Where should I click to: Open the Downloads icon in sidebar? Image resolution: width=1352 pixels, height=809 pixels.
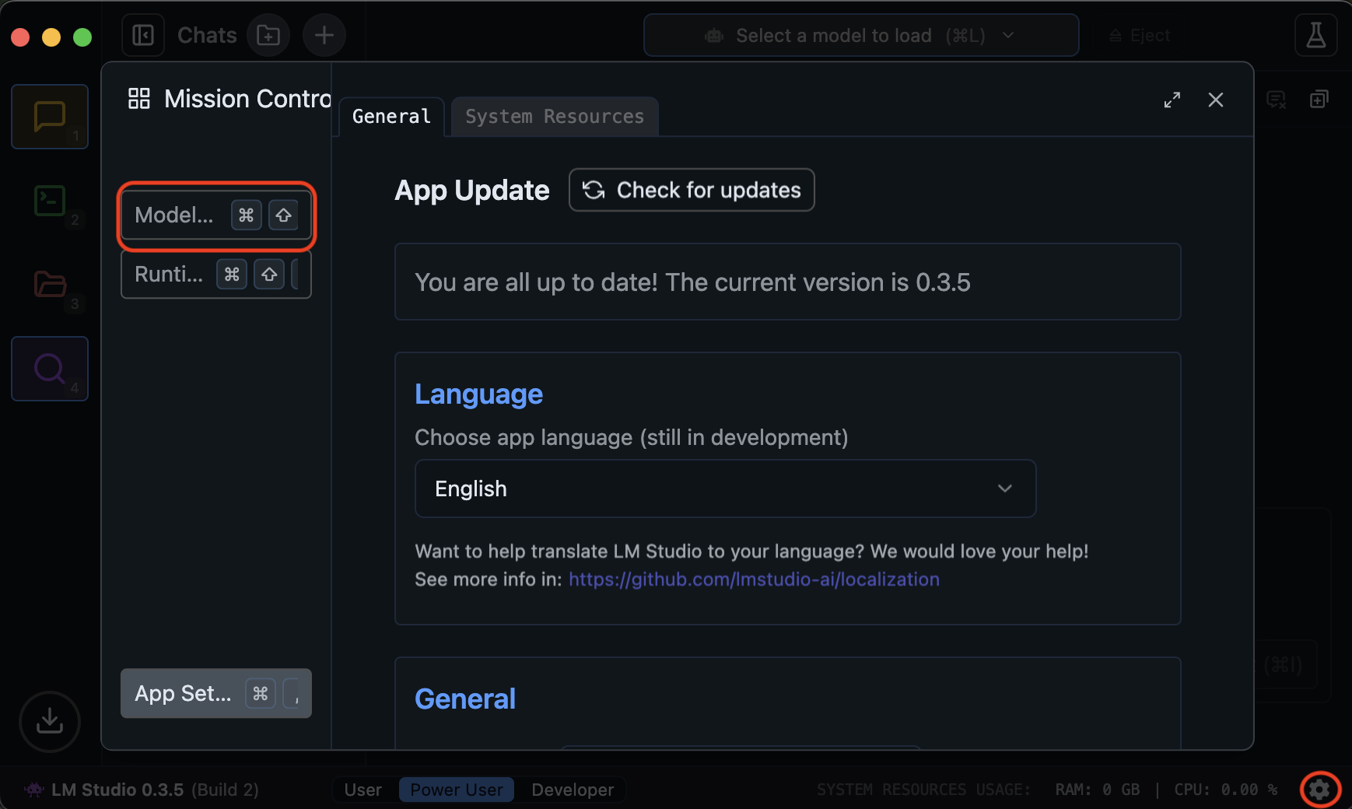50,721
